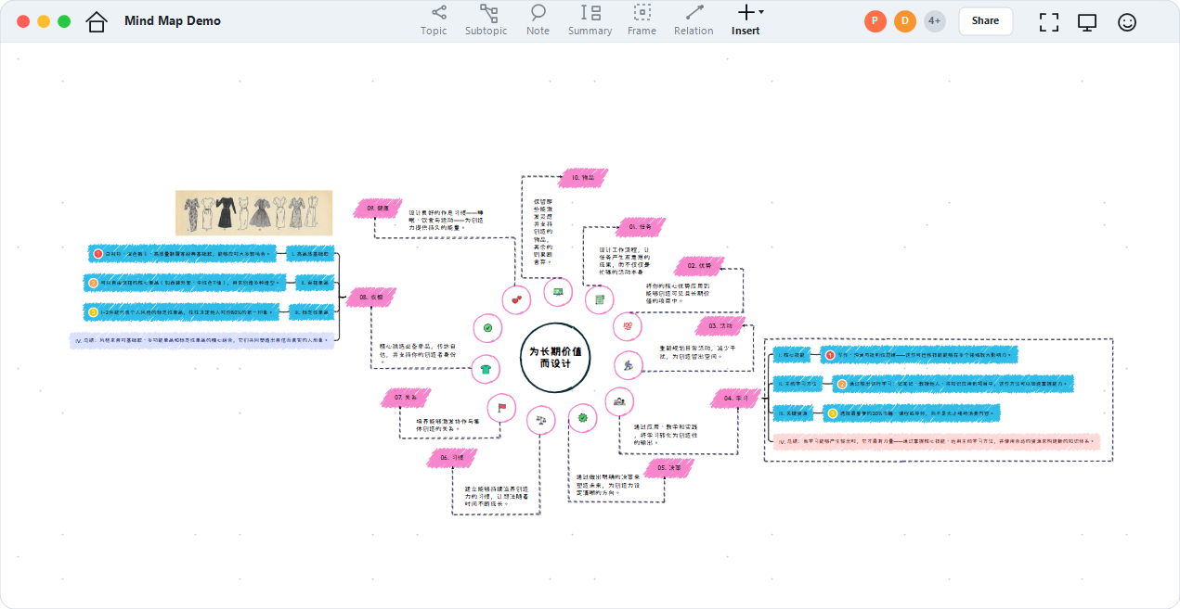
Task: Click the red flag circle node
Action: [501, 407]
